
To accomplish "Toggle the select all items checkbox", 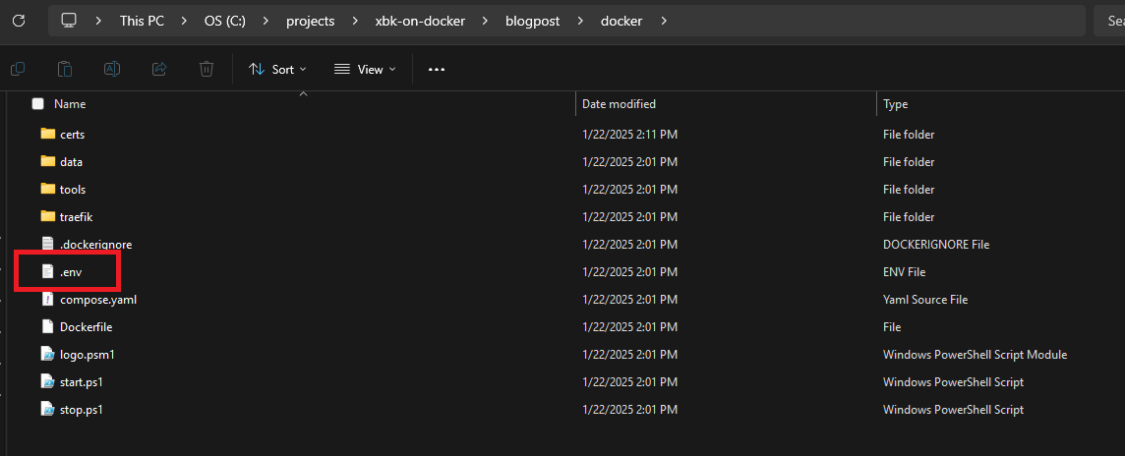I will click(x=38, y=103).
